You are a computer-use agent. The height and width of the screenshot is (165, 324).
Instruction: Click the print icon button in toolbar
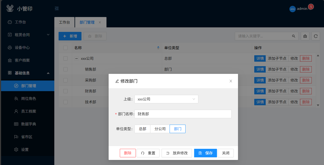305,36
